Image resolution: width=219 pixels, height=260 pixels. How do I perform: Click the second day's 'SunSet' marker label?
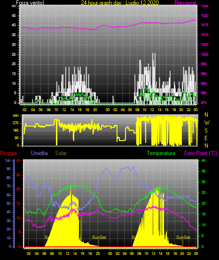183,238
